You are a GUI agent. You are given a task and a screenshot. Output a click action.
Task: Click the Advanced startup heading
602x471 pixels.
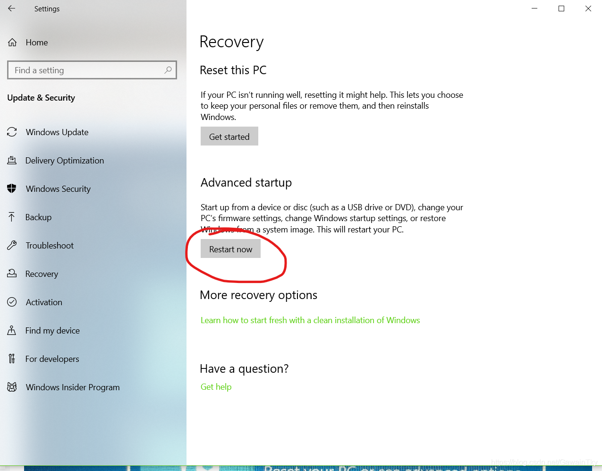pyautogui.click(x=246, y=183)
